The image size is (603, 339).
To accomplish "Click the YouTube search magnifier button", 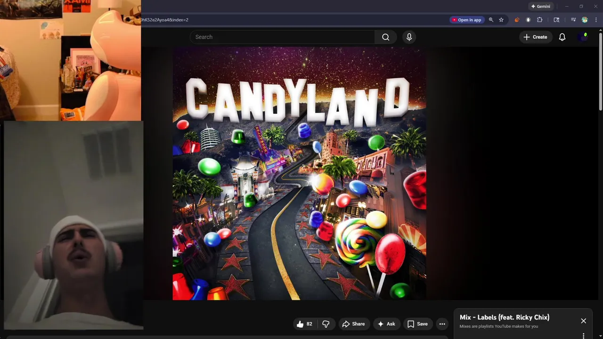I will (385, 37).
